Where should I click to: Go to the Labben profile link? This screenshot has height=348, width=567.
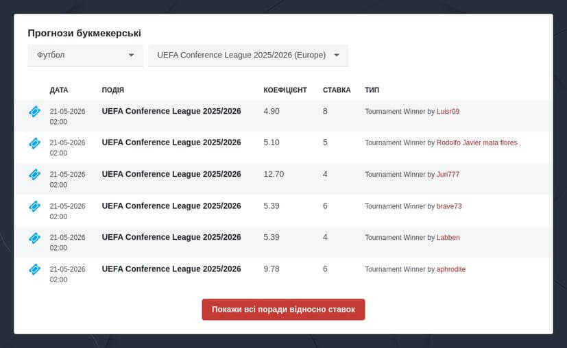[448, 238]
